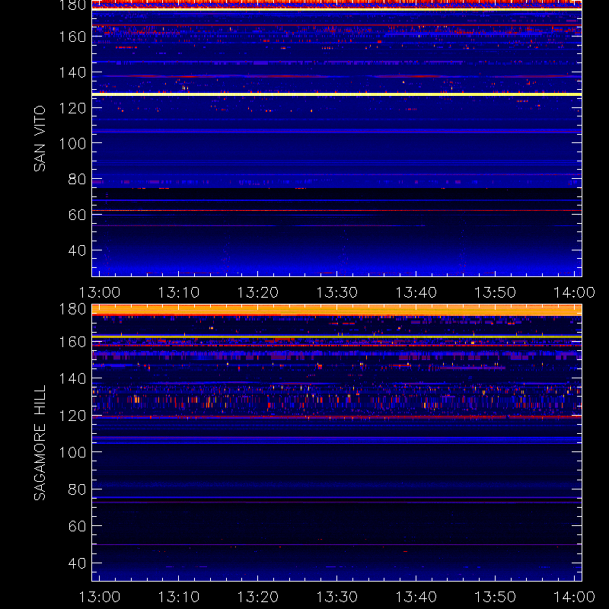Select the 160 label on Sagamore Hill axis
Viewport: 609px width, 609px height.
(x=72, y=342)
